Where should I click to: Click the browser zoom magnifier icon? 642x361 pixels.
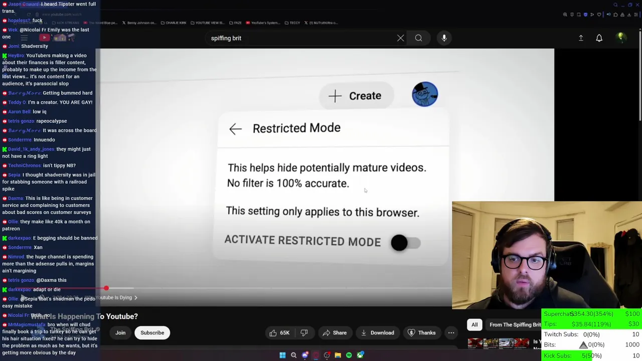click(565, 15)
